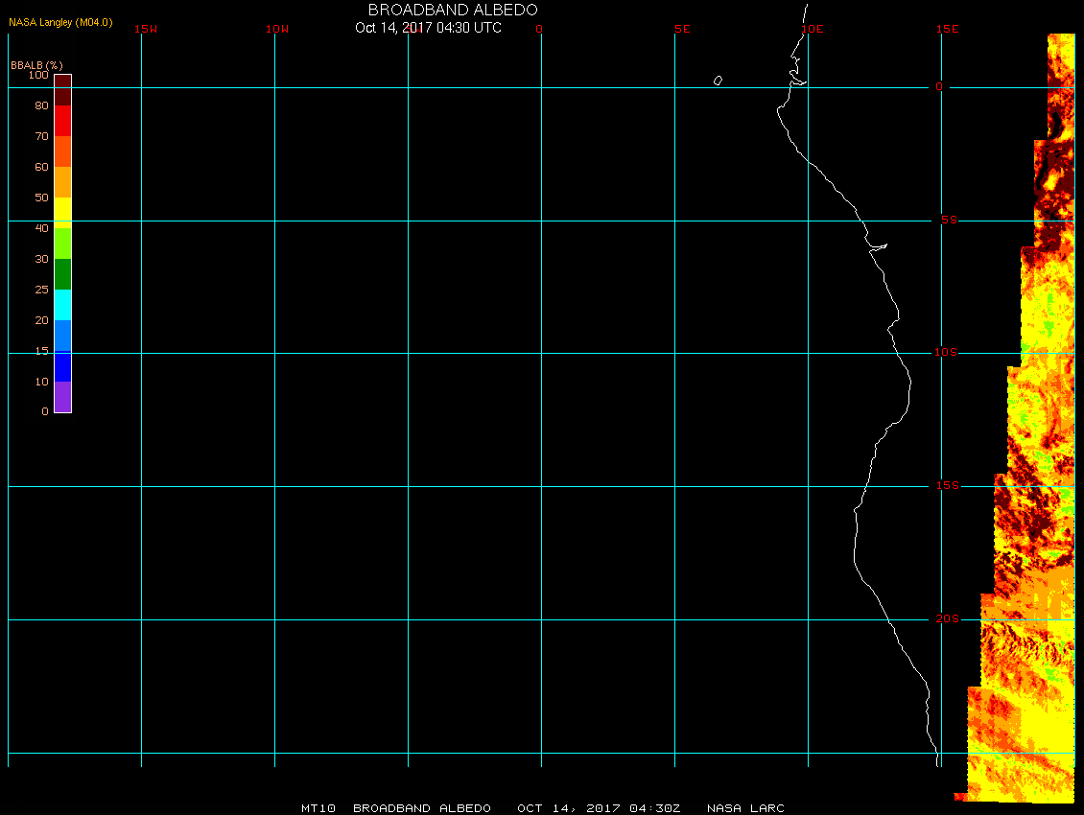1084x815 pixels.
Task: Select the amber 50–60 legend swatch
Action: click(x=63, y=182)
